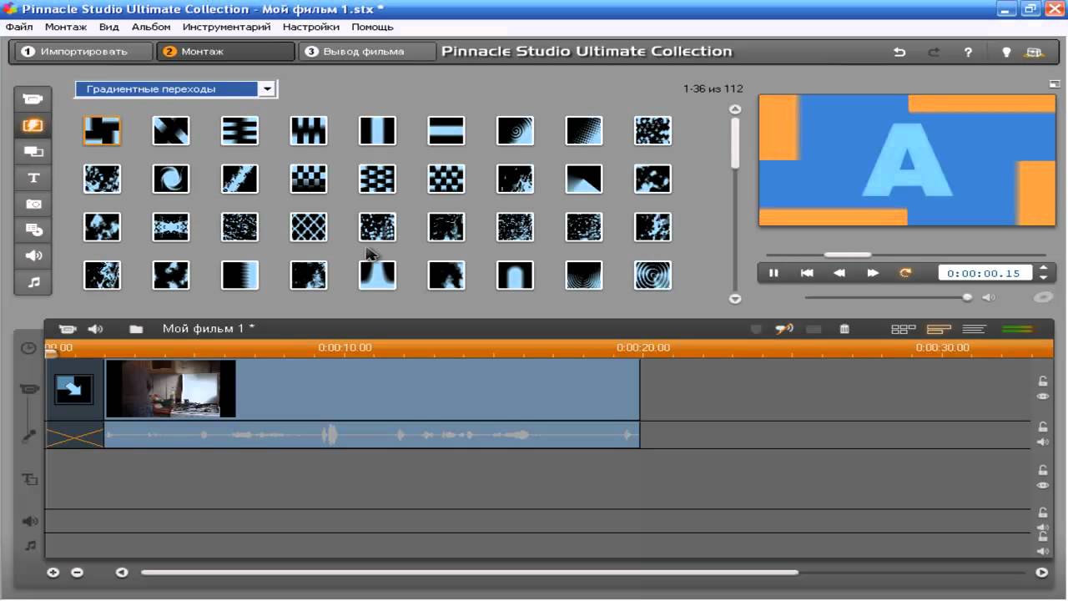
Task: Pause the preview playback
Action: point(773,273)
